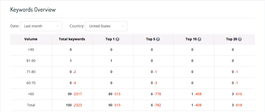Click the 81-90 volume row label
The width and height of the screenshot is (265, 112).
tap(31, 61)
